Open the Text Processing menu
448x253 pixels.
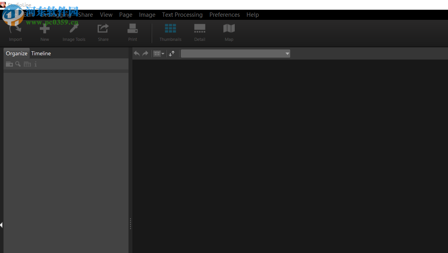point(182,14)
